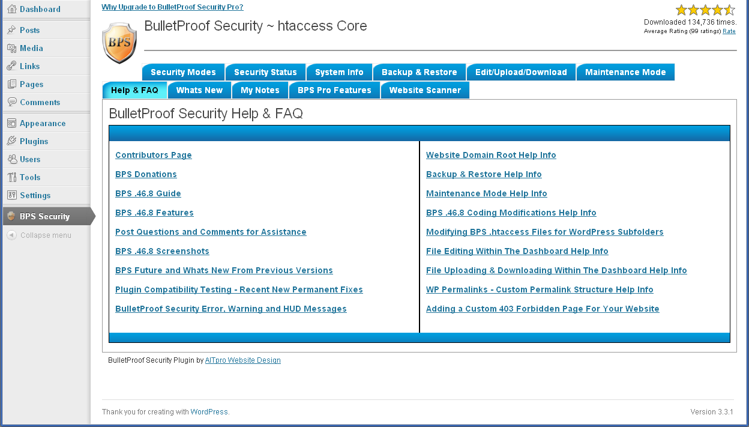The width and height of the screenshot is (749, 427).
Task: Click the Media icon in sidebar
Action: (x=11, y=48)
